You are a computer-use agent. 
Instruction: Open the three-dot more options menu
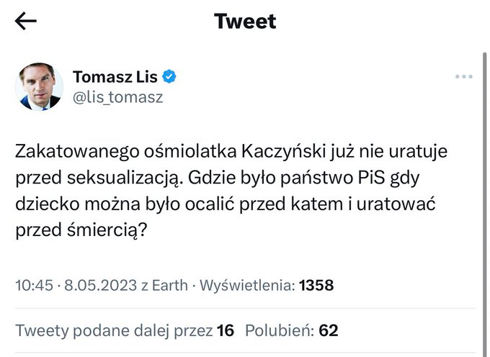pos(462,77)
